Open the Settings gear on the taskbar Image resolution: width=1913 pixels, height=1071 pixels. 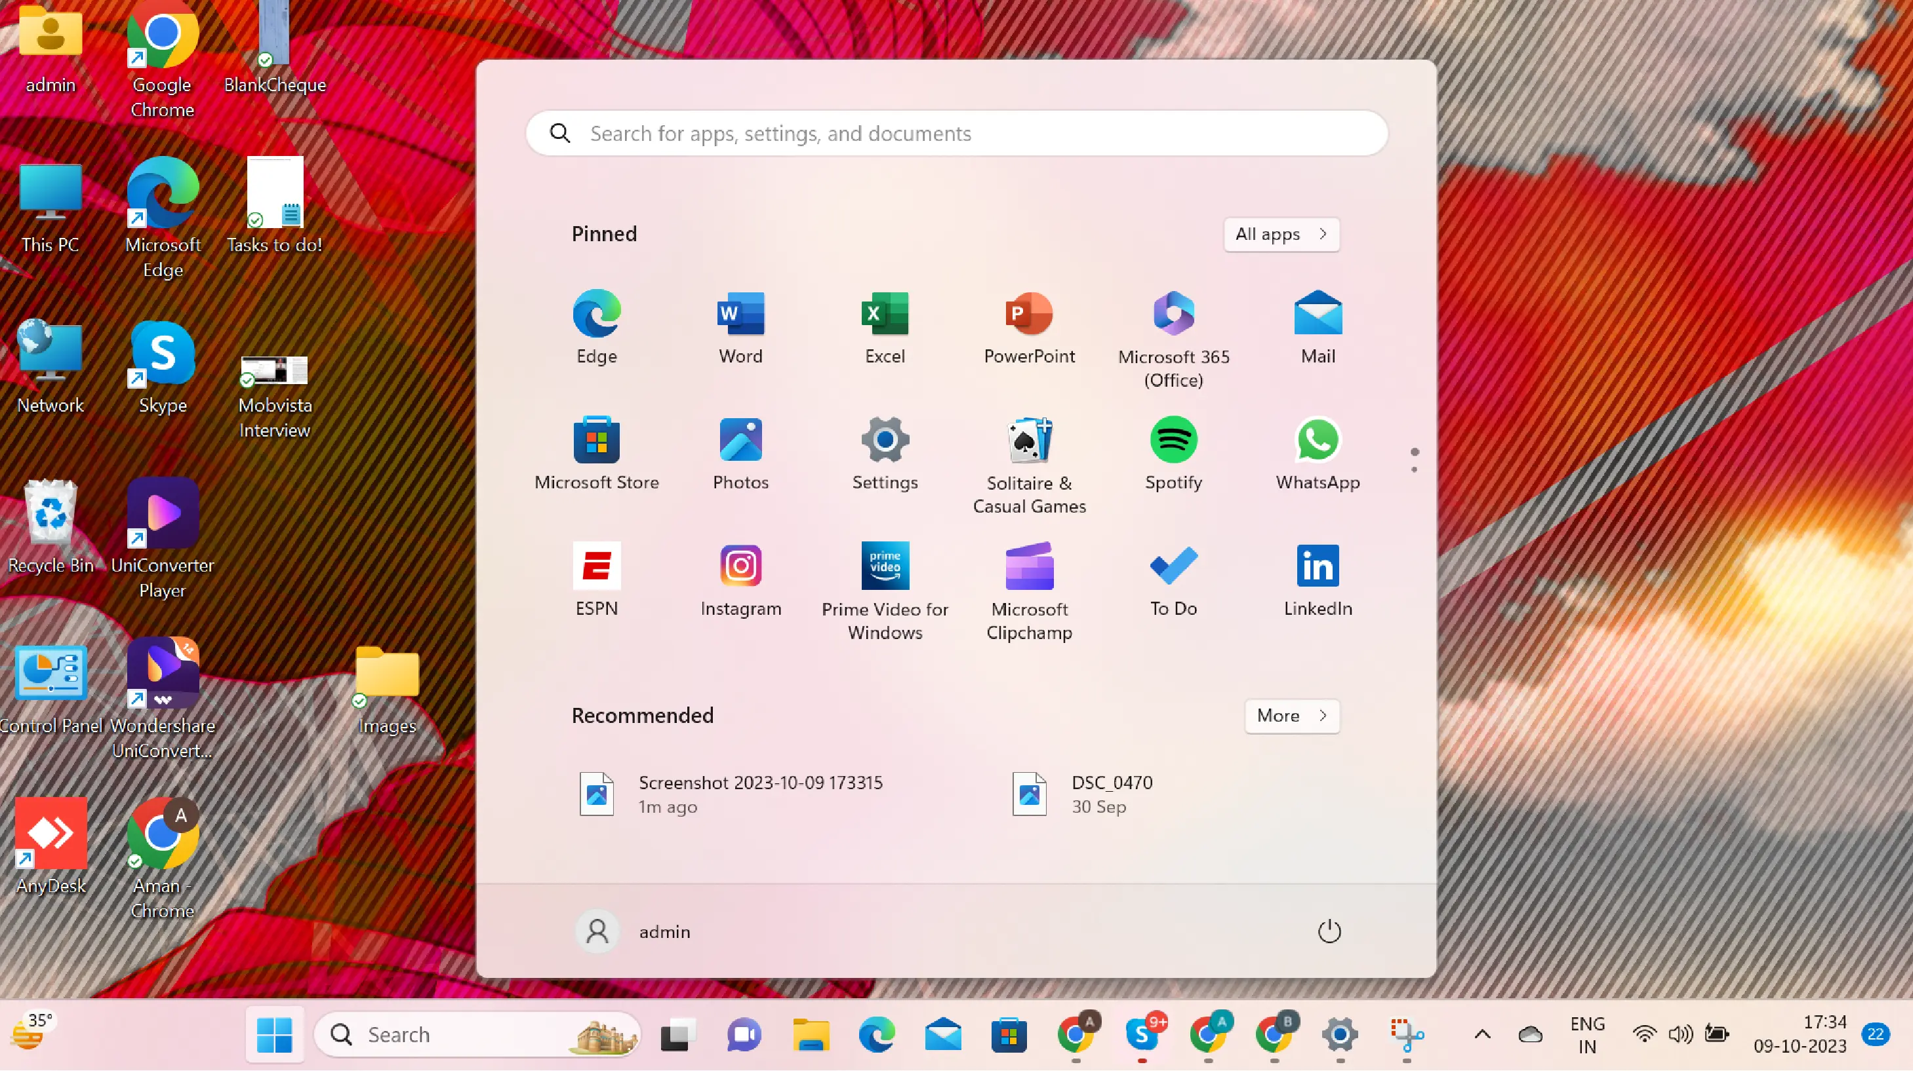[x=1340, y=1035]
